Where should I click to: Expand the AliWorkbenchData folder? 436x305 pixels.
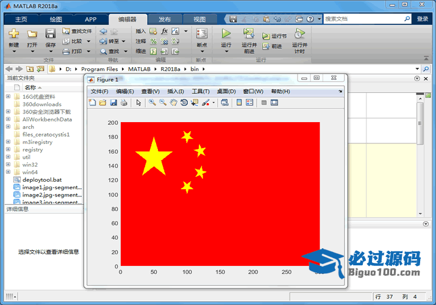[x=8, y=119]
